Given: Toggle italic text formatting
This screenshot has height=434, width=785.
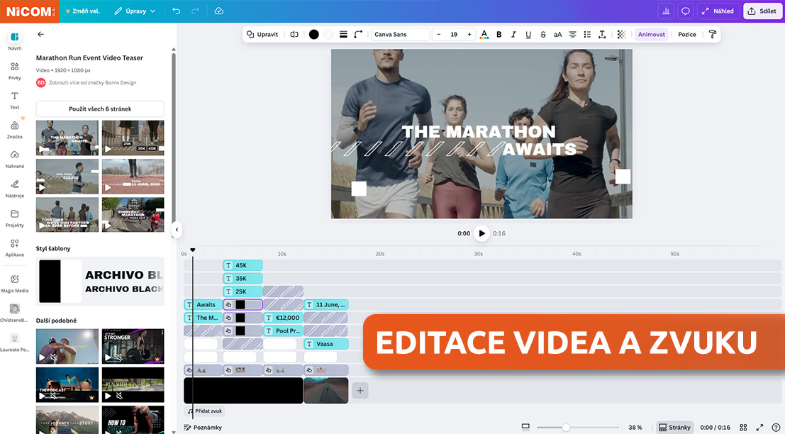Looking at the screenshot, I should tap(513, 34).
